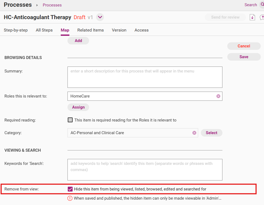
Task: Click the red warning exclamation icon
Action: click(70, 198)
